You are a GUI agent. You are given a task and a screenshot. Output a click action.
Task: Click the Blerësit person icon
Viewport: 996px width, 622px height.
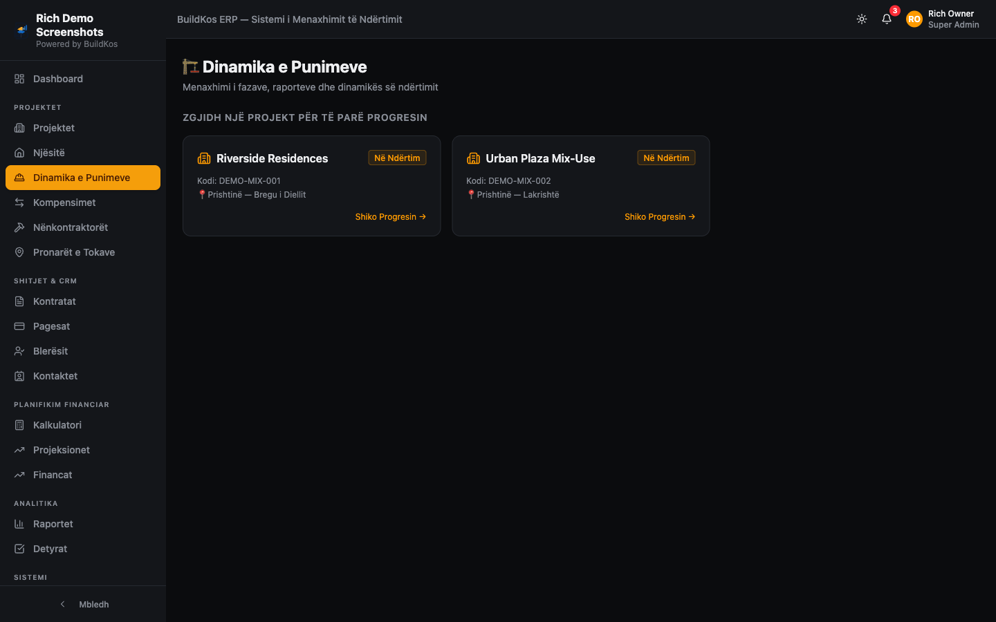point(19,351)
